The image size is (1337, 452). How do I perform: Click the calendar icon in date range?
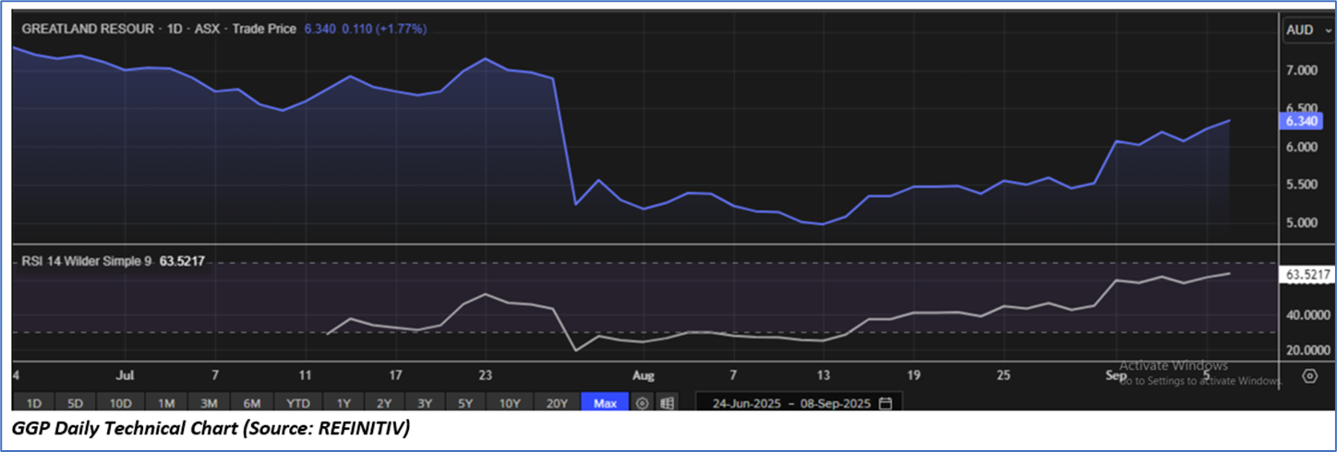(x=885, y=403)
